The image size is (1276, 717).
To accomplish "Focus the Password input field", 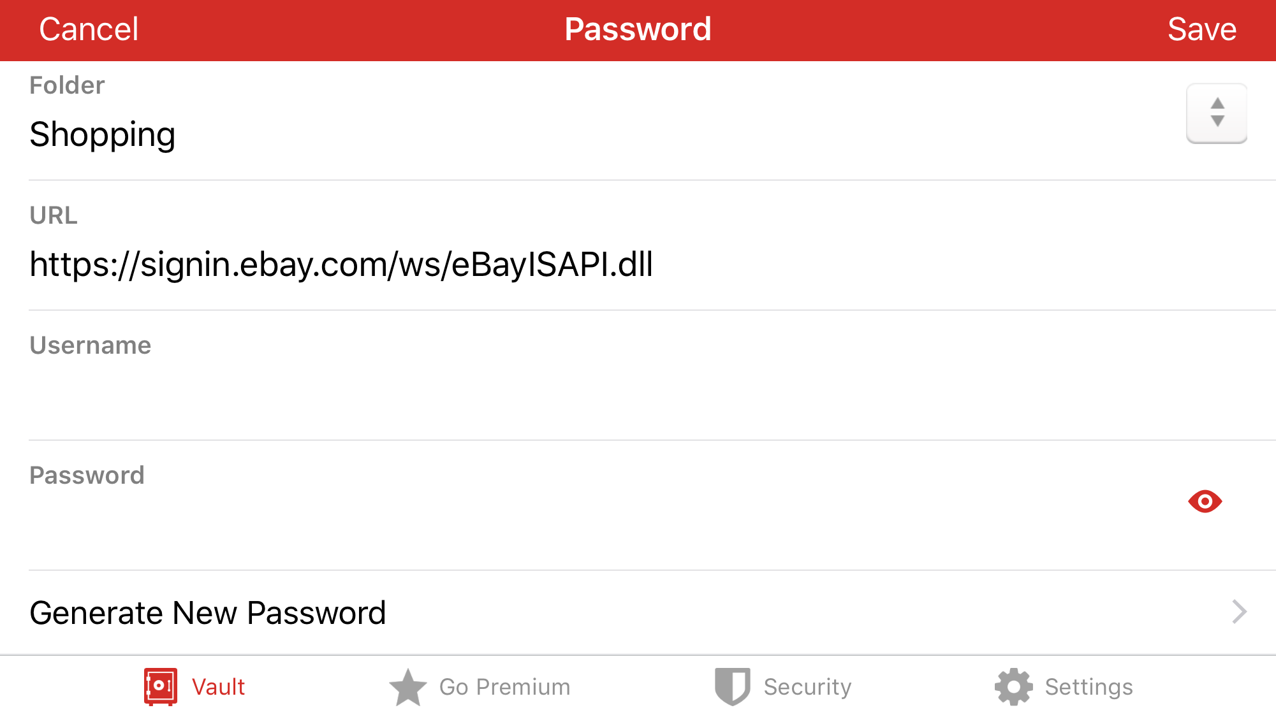I will [x=599, y=523].
